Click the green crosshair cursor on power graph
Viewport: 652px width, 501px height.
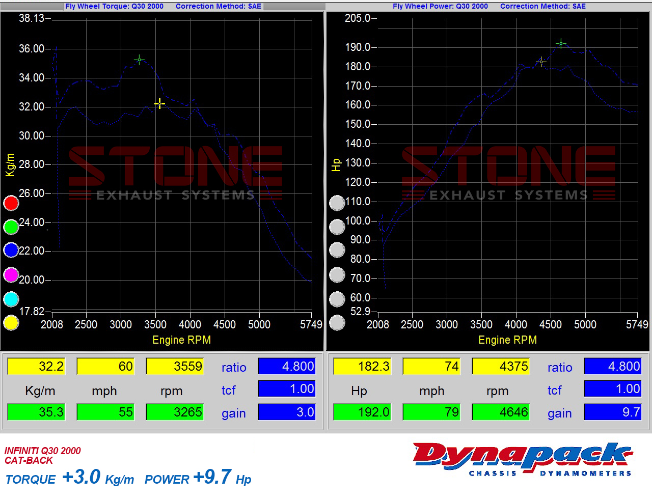(561, 44)
